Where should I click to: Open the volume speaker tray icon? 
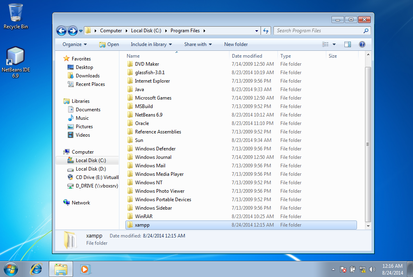click(372, 269)
